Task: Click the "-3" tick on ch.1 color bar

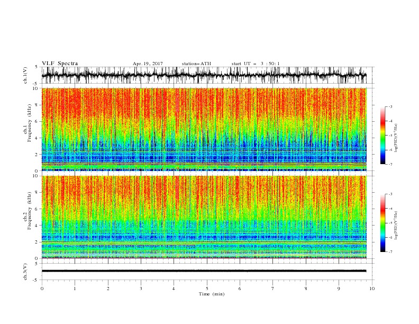Action: pyautogui.click(x=390, y=106)
